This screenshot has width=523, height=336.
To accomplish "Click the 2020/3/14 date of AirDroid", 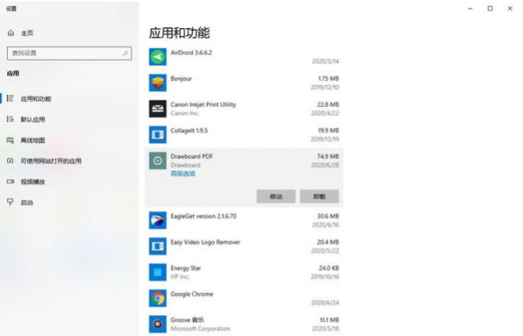I will (x=325, y=61).
